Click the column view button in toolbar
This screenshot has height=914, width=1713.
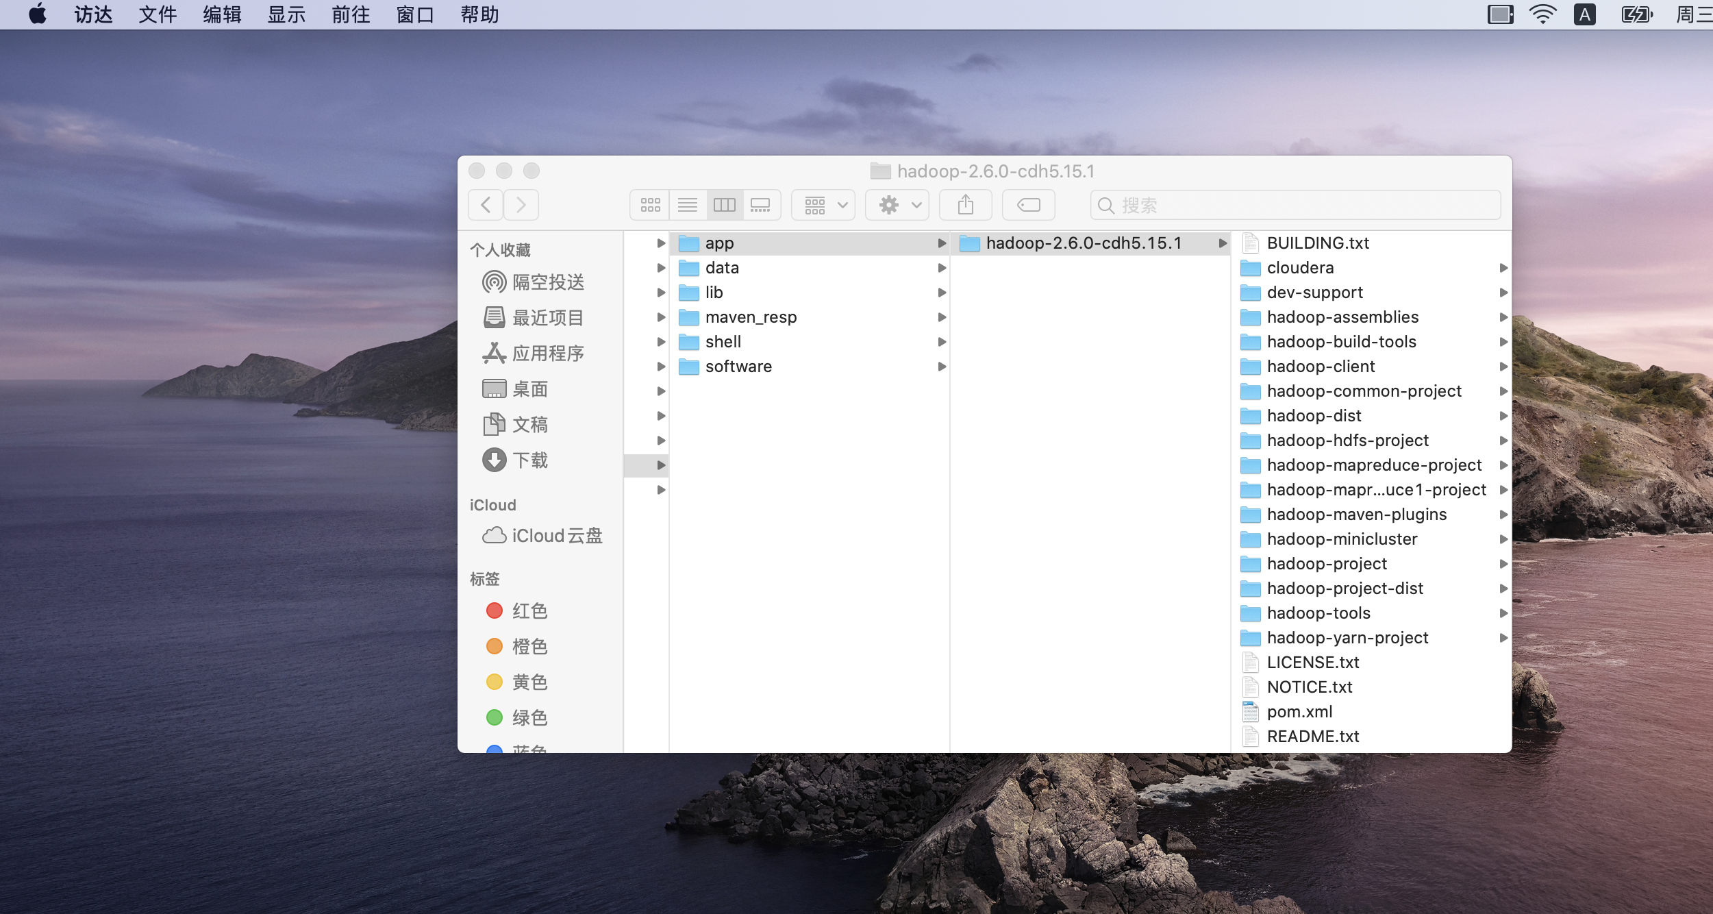724,204
